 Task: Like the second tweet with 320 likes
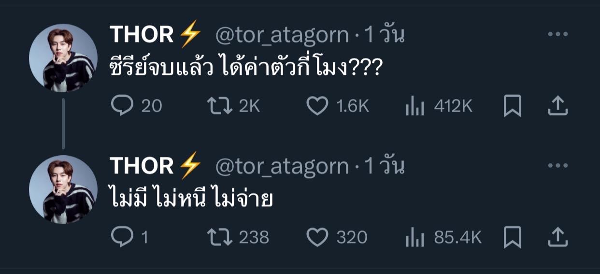click(x=317, y=237)
